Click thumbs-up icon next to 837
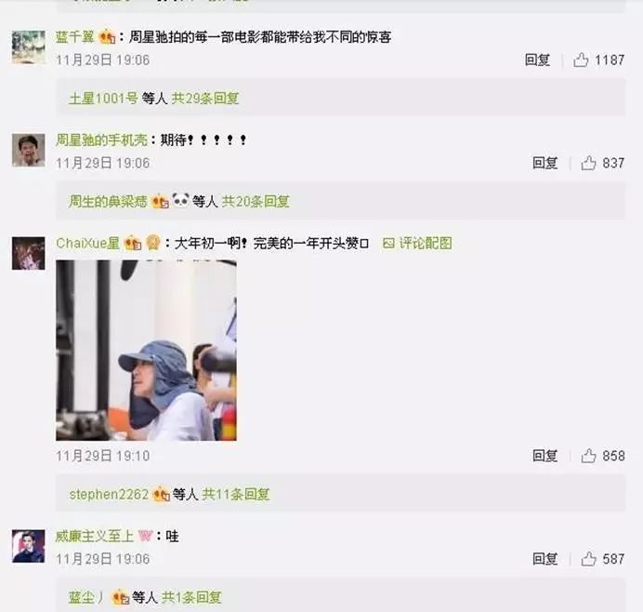Viewport: 643px width, 612px height. (x=588, y=163)
